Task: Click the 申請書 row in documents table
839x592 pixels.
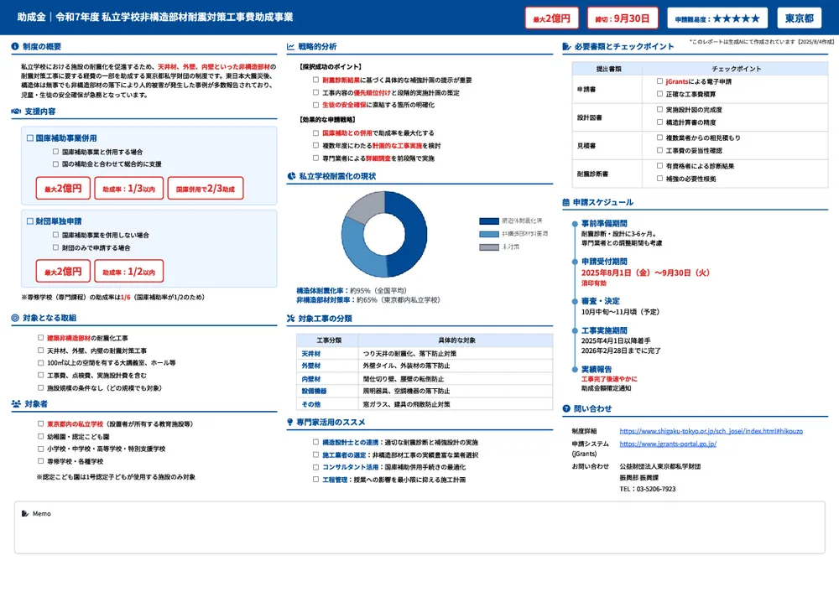Action: click(x=700, y=89)
